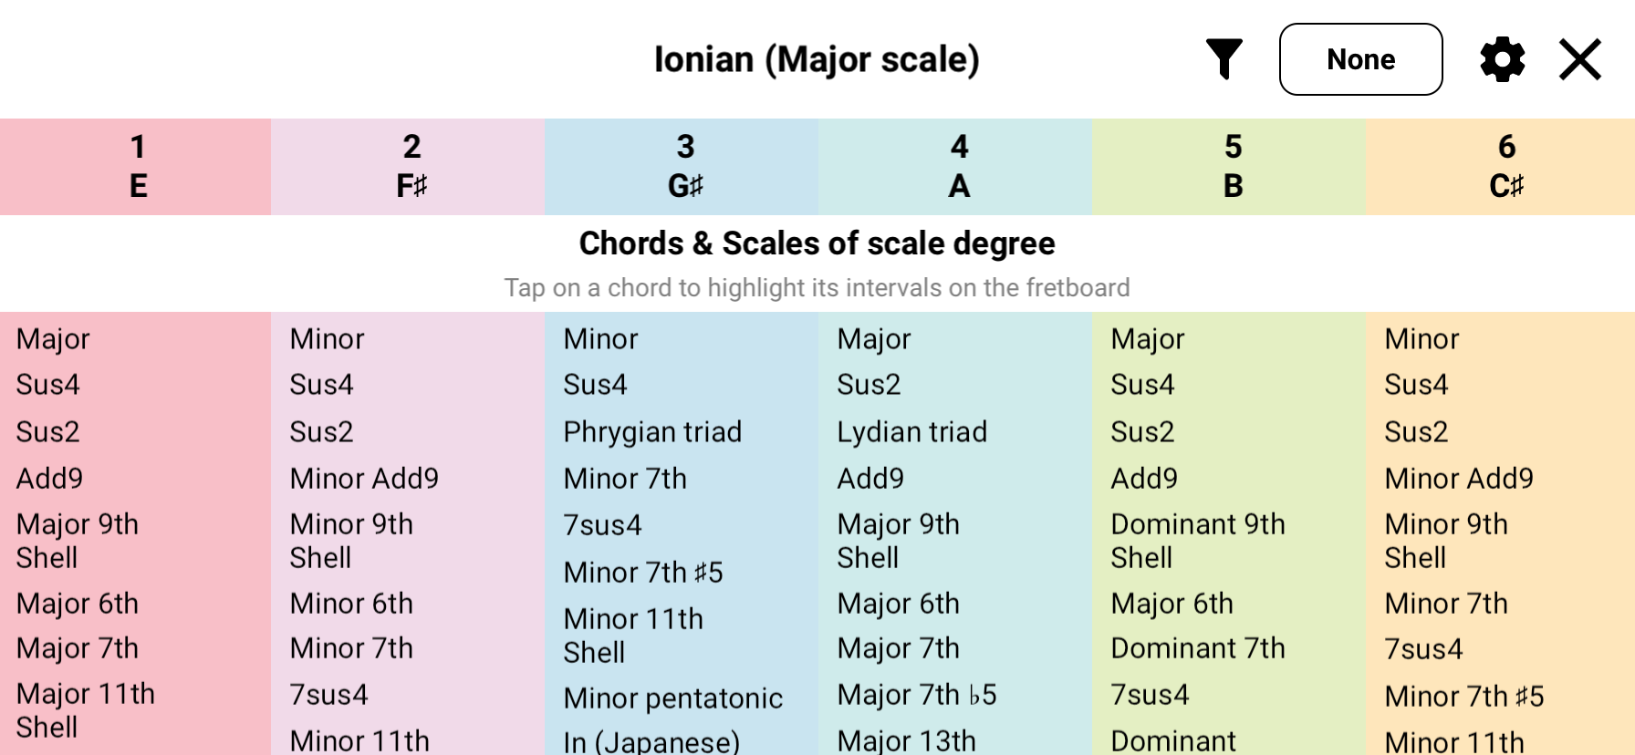The image size is (1635, 755).
Task: Tap the Dominant 9th Shell under B
Action: coord(1198,540)
